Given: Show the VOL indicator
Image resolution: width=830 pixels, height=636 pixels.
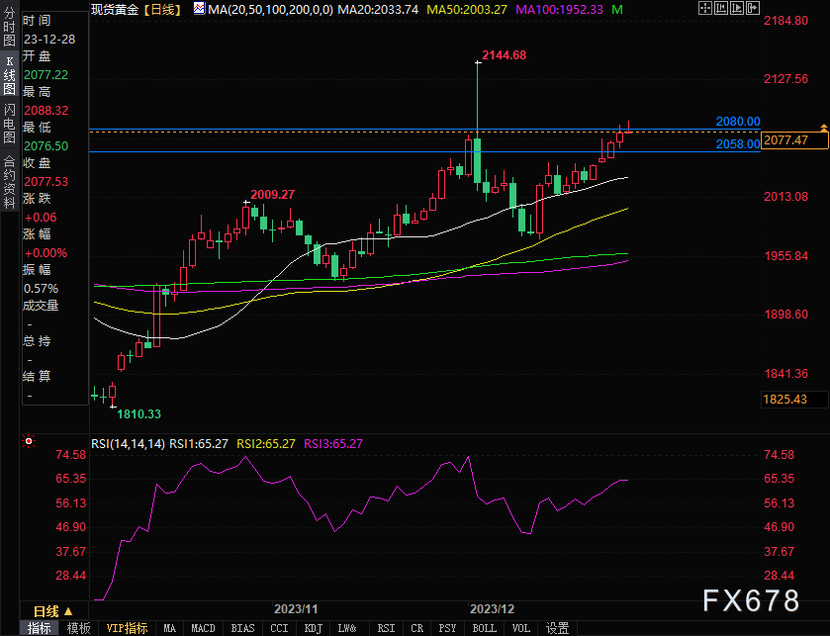Looking at the screenshot, I should tap(521, 628).
